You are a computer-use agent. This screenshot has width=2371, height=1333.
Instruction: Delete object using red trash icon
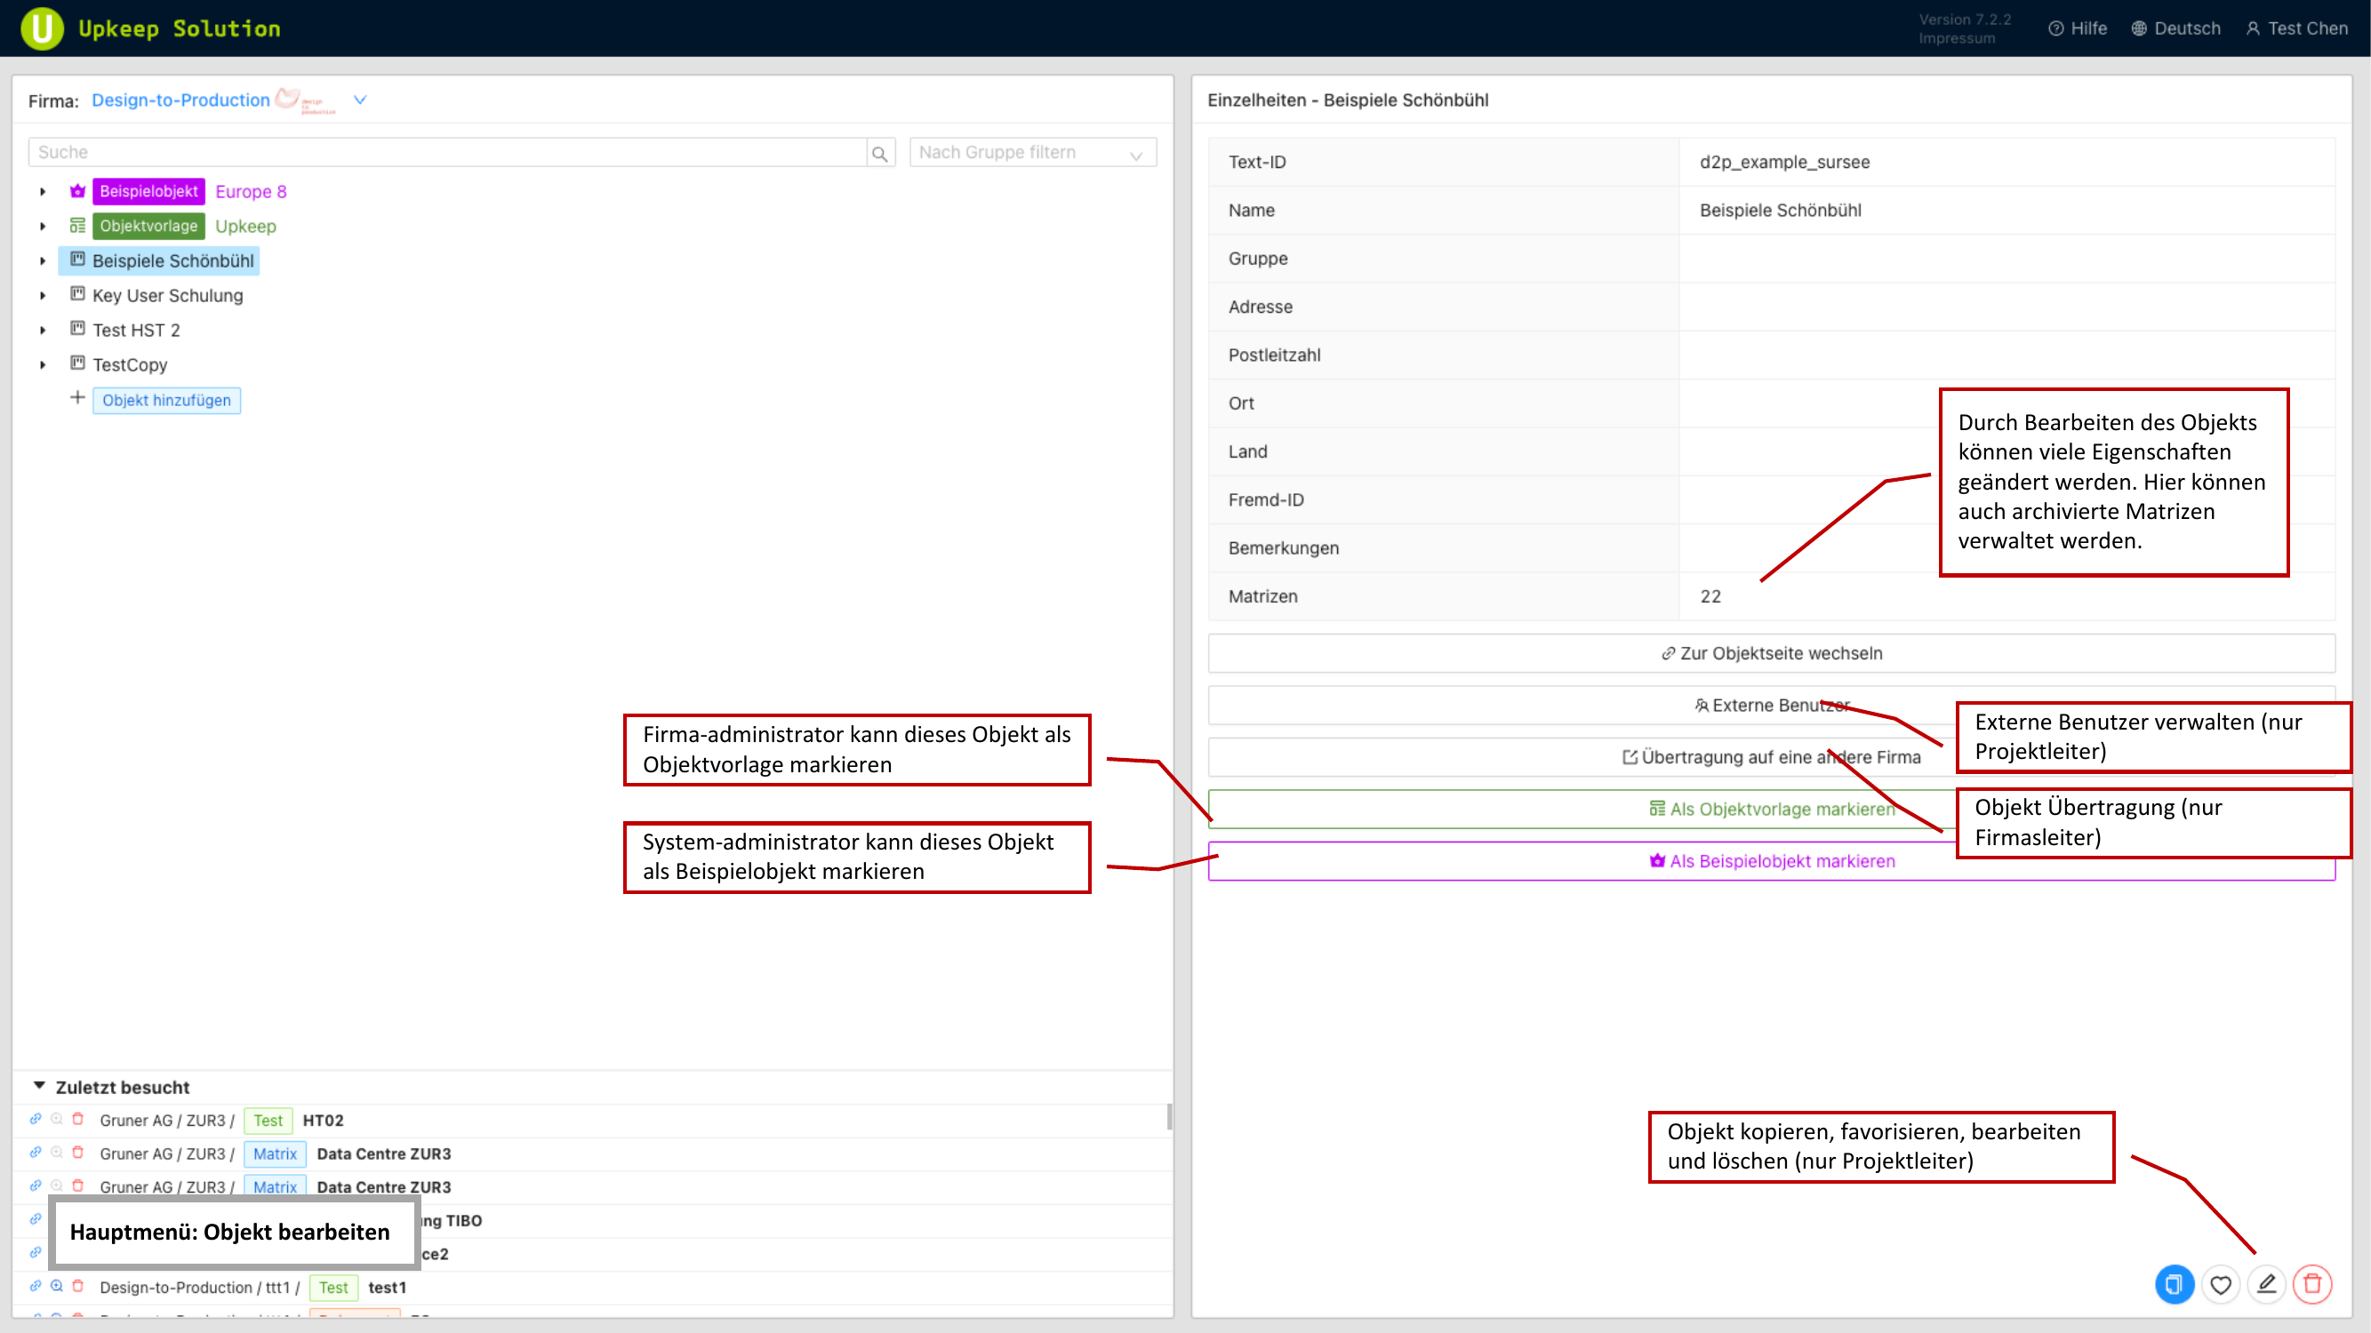[x=2312, y=1284]
